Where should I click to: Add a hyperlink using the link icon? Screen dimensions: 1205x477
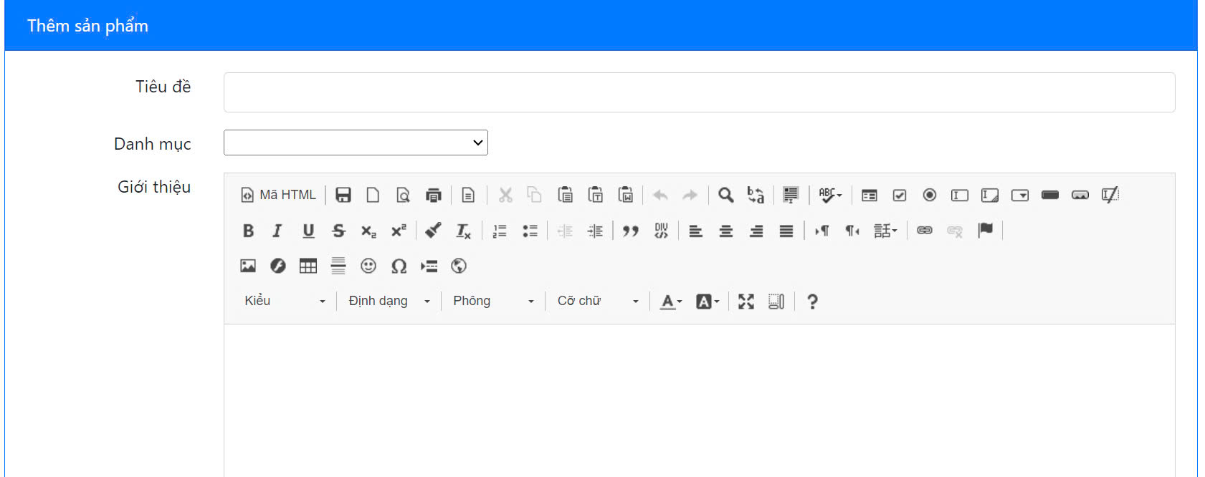coord(925,231)
